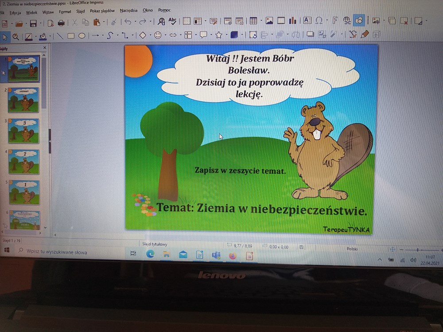Adjust the zoom slider in the status bar
This screenshot has height=332, width=443.
coord(417,250)
